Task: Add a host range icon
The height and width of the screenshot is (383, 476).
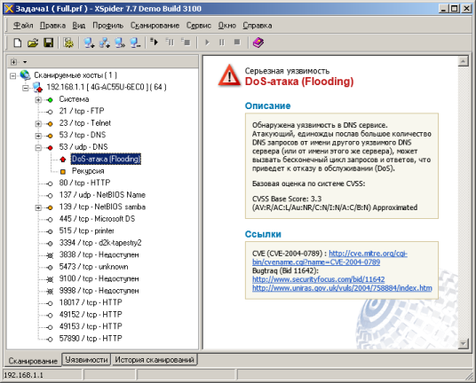Action: tap(105, 43)
